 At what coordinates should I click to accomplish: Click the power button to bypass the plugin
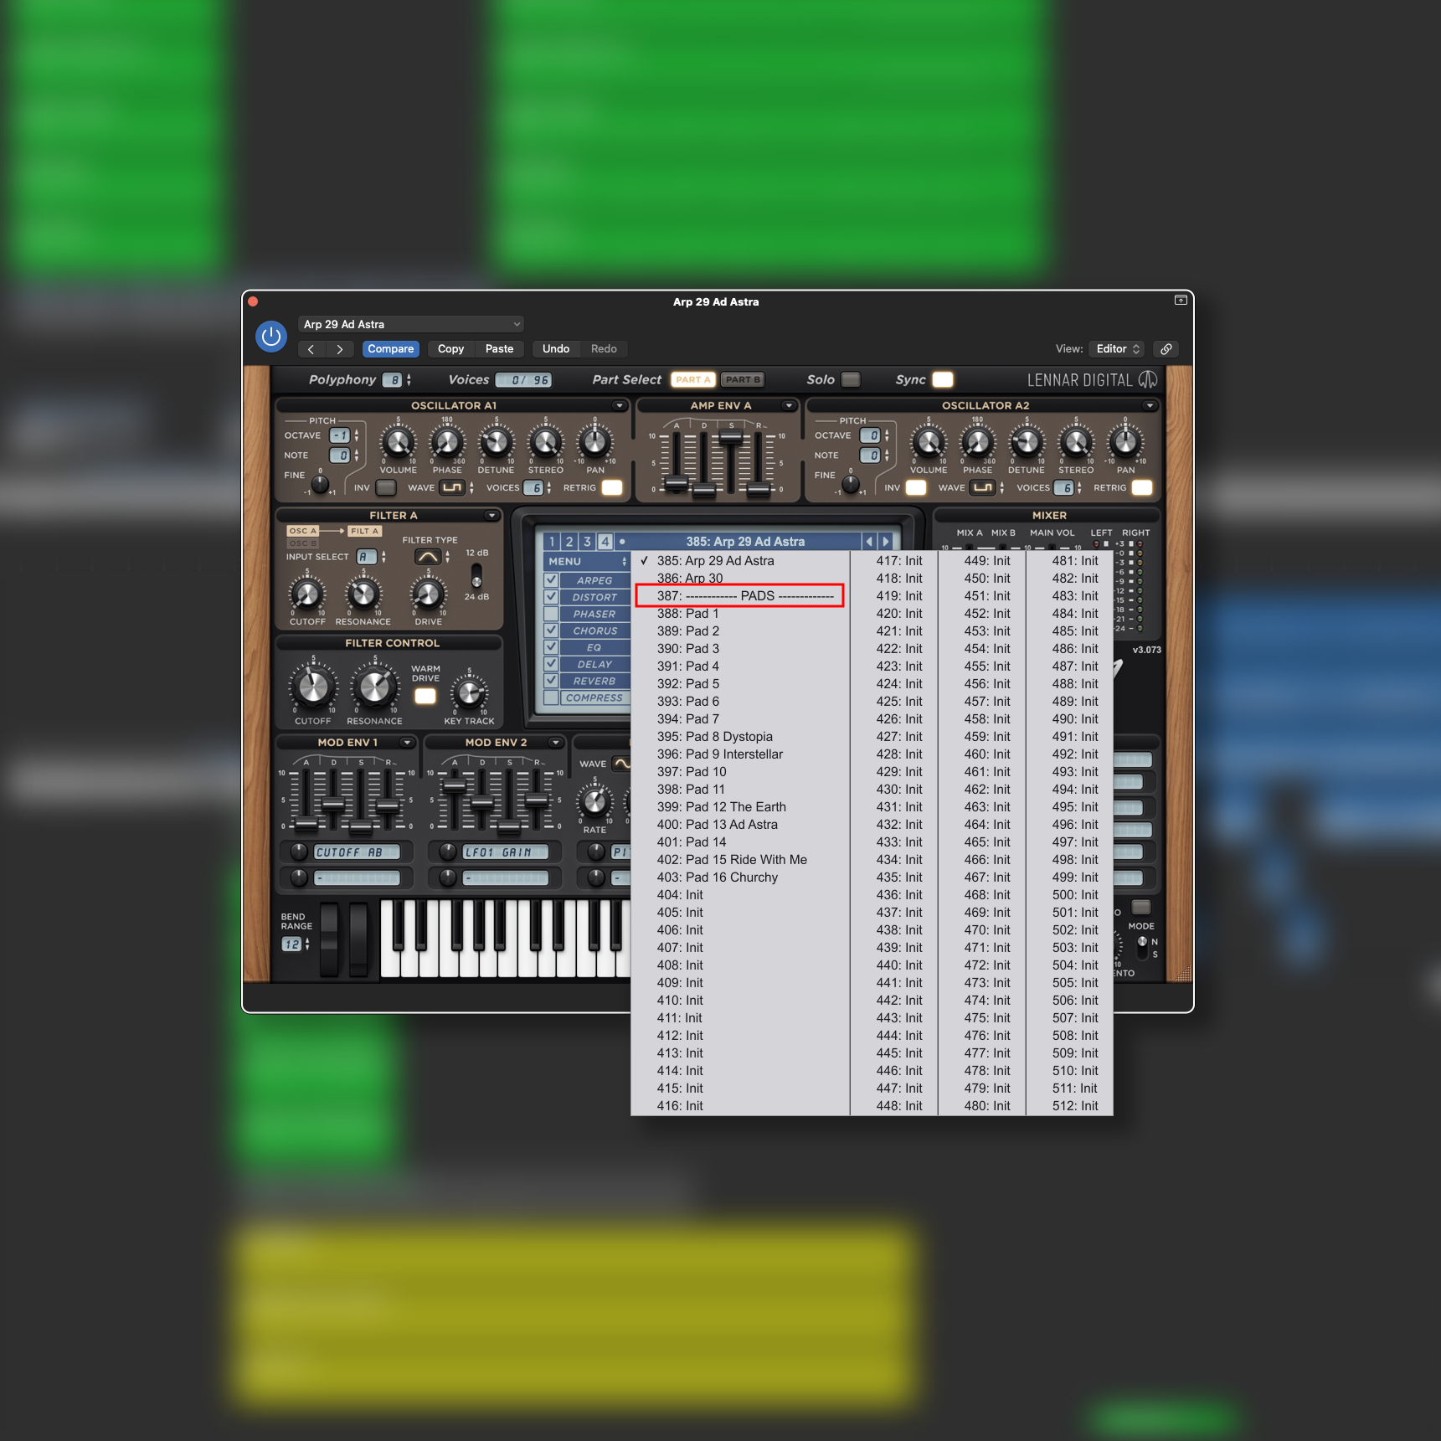click(270, 336)
